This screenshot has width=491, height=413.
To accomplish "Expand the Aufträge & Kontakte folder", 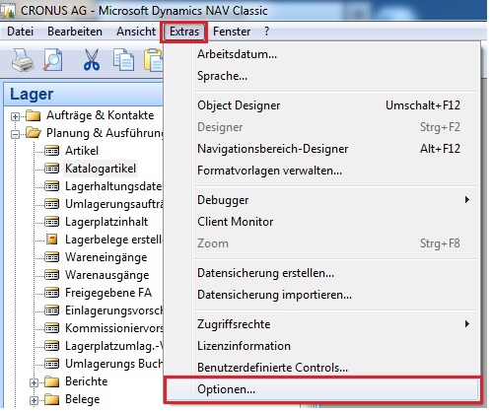I will (15, 116).
